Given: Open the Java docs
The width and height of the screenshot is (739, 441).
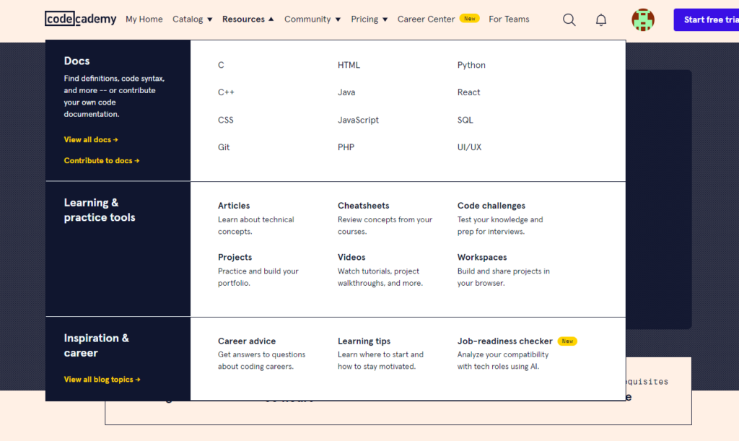Looking at the screenshot, I should [x=346, y=92].
